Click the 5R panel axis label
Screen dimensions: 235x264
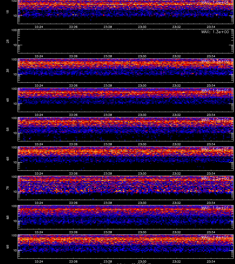(8, 129)
